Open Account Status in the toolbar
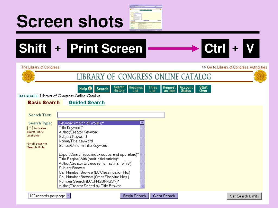Screen dimensions: 278x208 [186, 89]
